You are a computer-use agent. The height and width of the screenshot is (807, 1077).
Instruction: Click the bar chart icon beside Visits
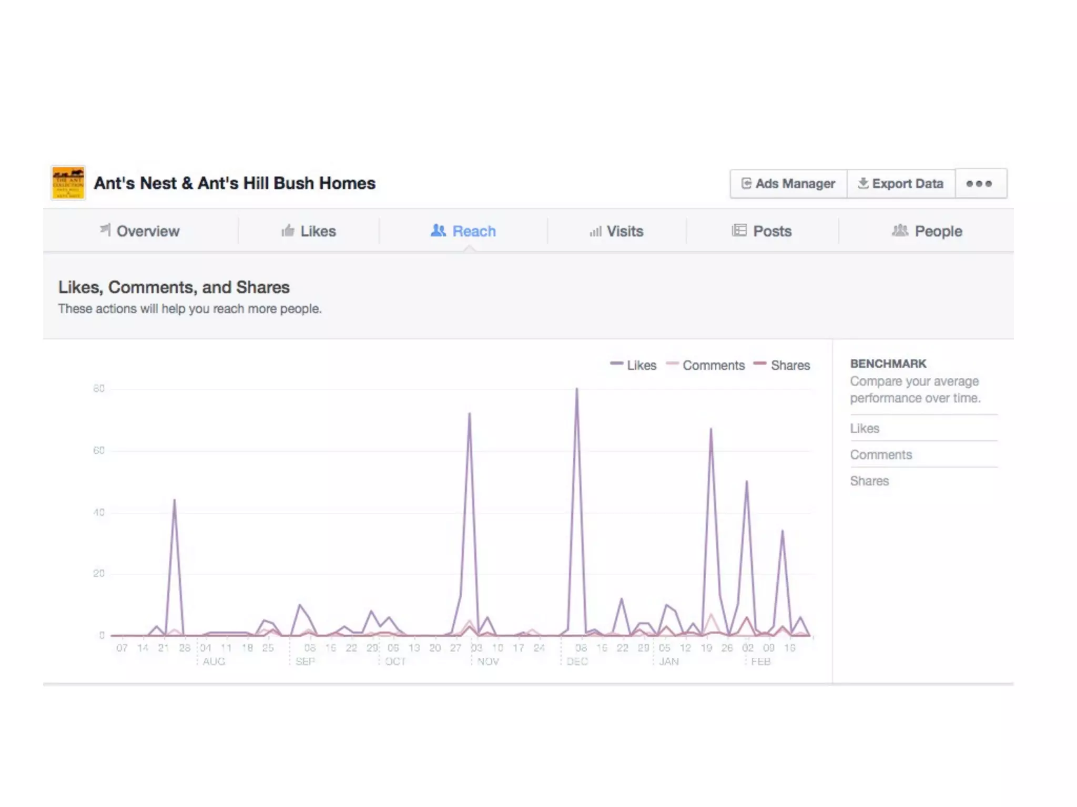tap(595, 232)
